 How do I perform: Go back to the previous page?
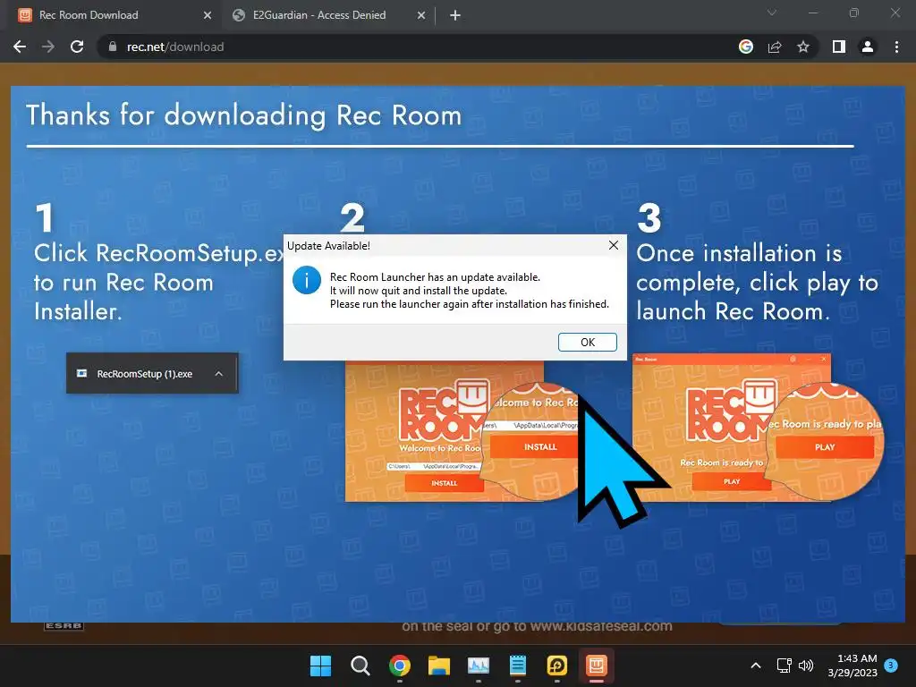click(x=20, y=47)
